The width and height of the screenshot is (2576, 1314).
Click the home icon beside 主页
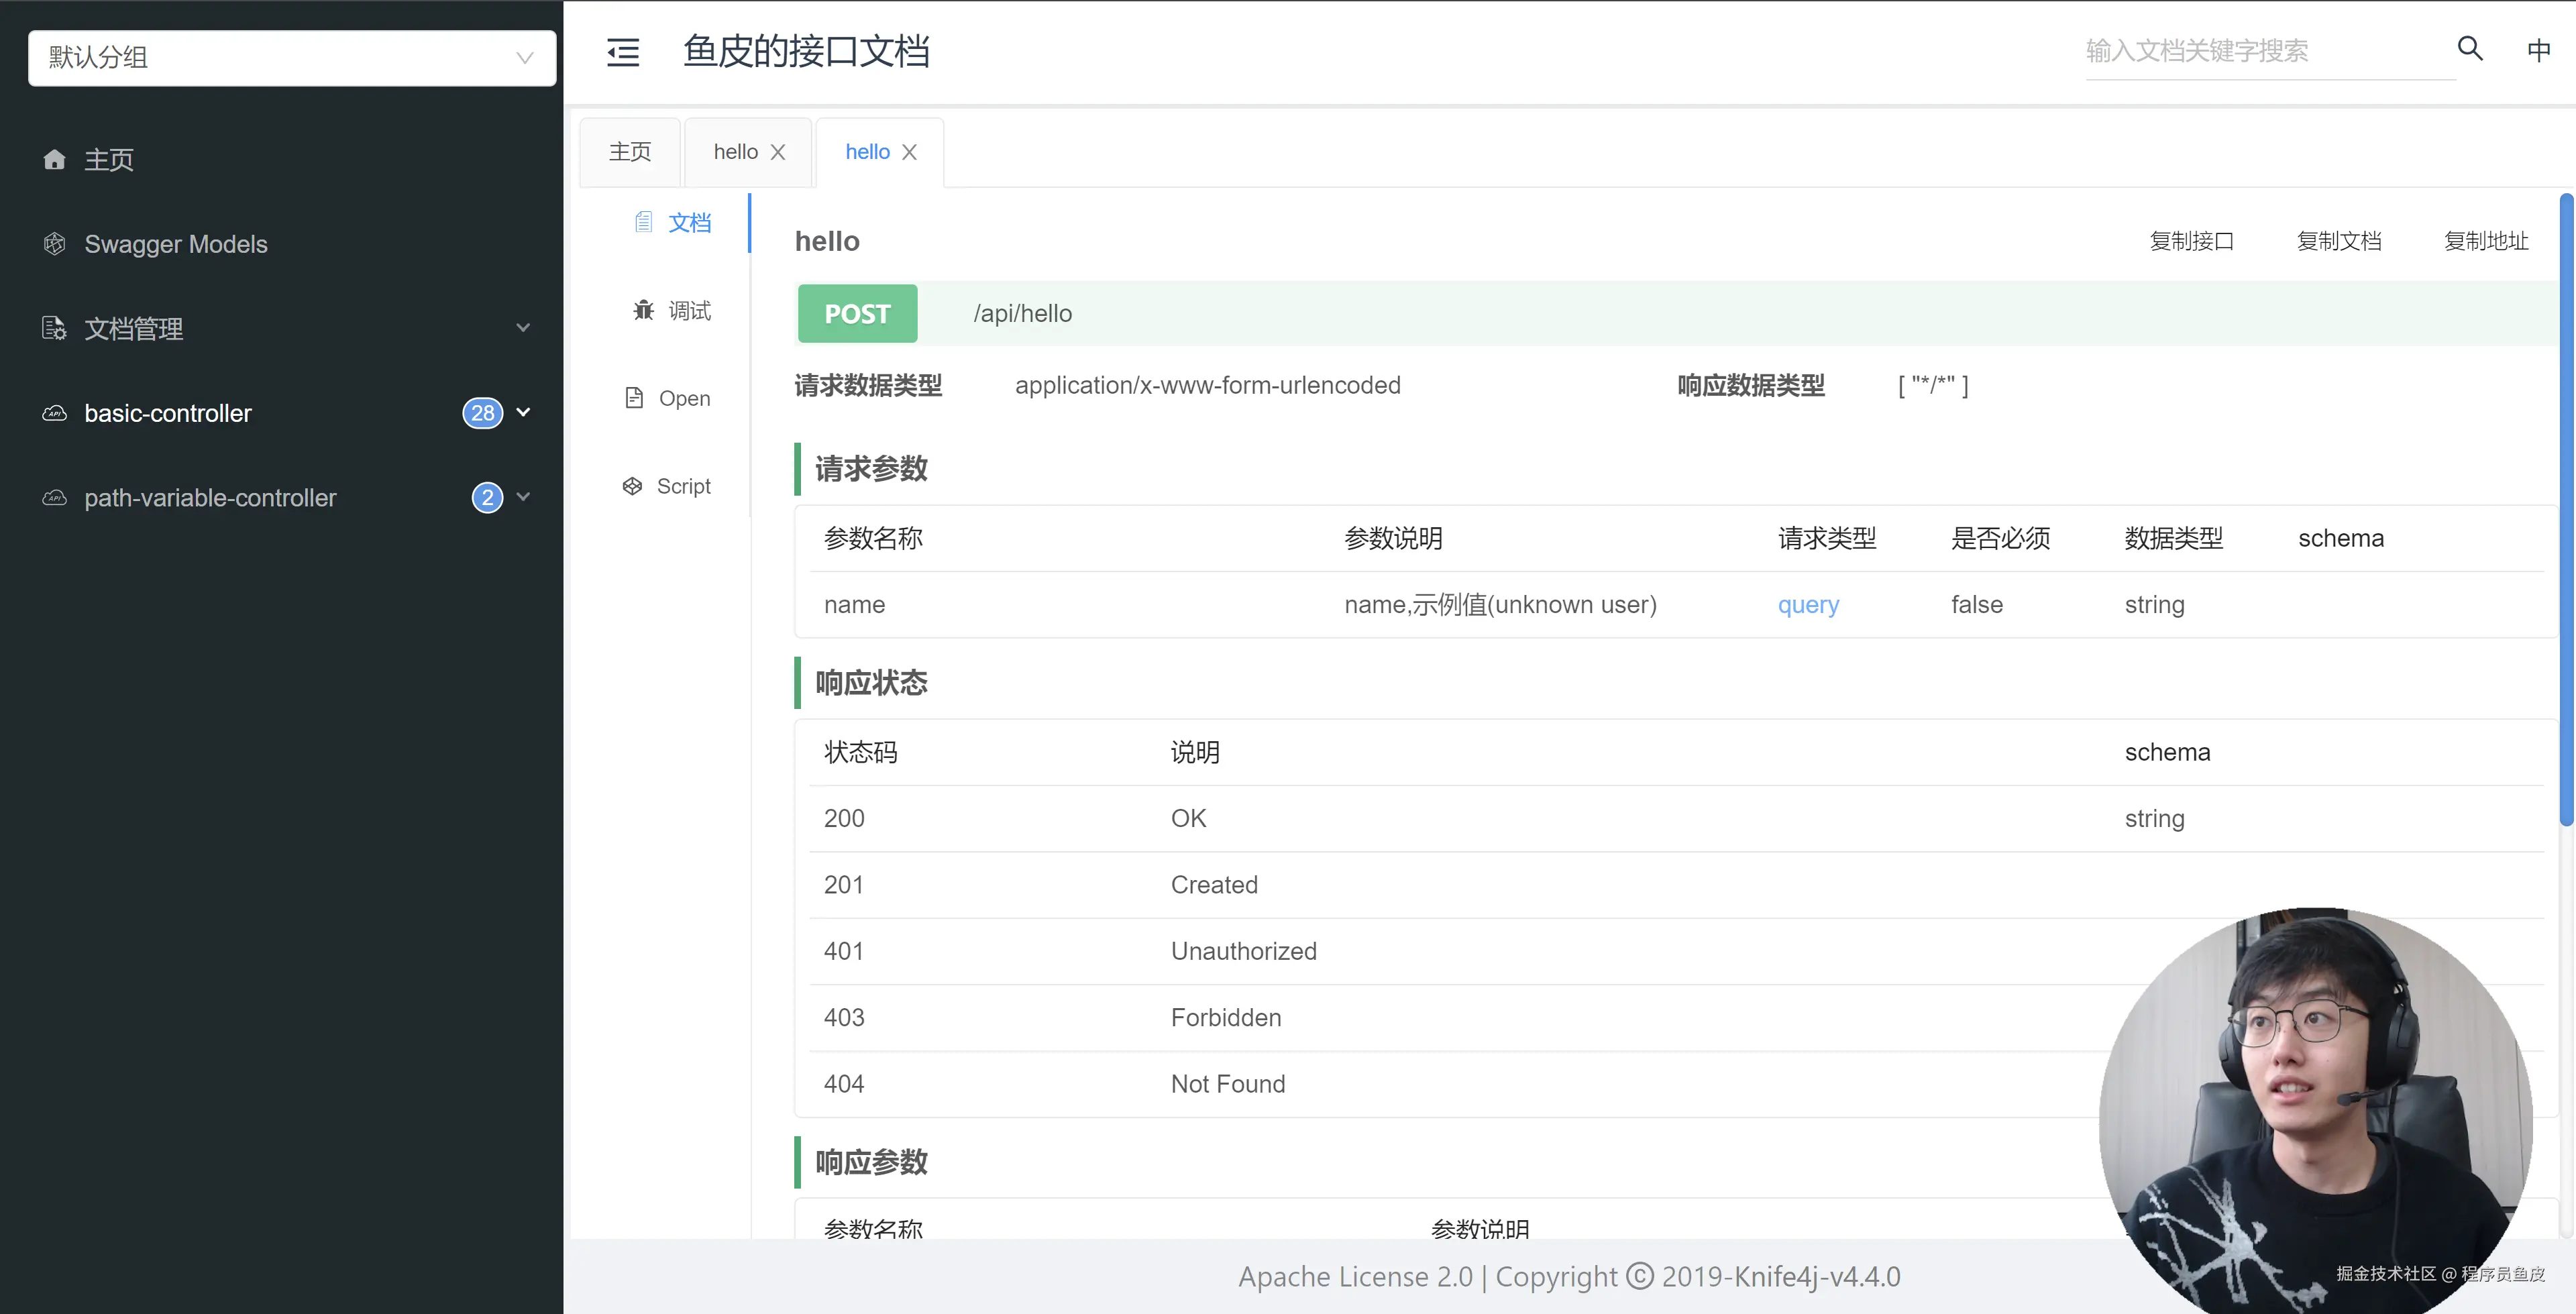click(x=54, y=159)
